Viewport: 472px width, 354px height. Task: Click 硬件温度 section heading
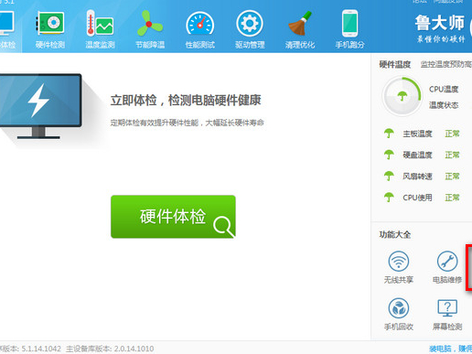(x=395, y=64)
